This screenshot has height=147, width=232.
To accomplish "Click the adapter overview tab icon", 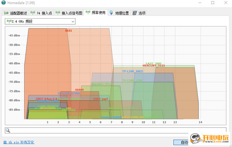I will 6,13.
